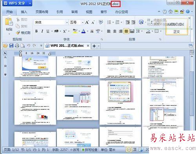Open Print Preview from quick toolbar

[23, 46]
